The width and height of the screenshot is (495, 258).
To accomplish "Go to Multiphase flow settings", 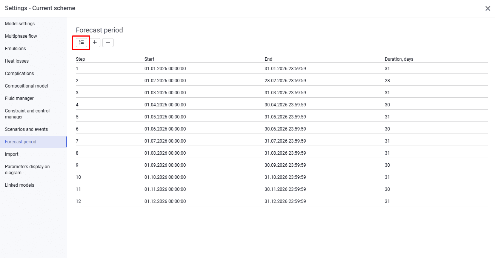I will (21, 36).
